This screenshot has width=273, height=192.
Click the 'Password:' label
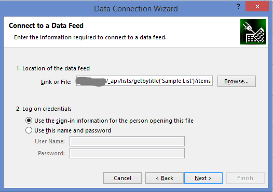[x=51, y=153]
